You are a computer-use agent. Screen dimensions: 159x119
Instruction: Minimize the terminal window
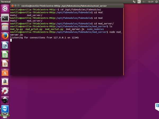pos(15,6)
